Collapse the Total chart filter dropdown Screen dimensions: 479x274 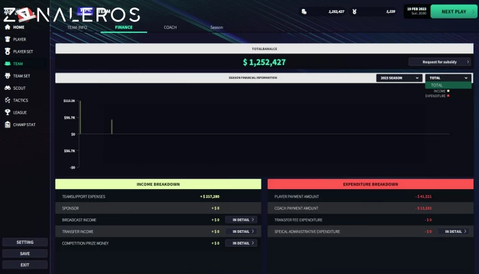click(x=448, y=78)
